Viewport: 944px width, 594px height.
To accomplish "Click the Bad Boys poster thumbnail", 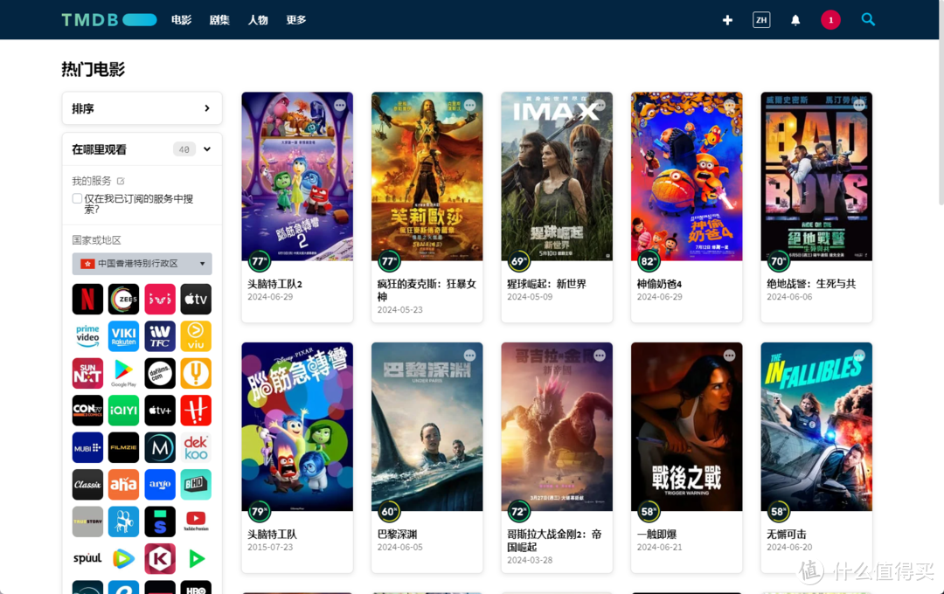I will pos(816,176).
